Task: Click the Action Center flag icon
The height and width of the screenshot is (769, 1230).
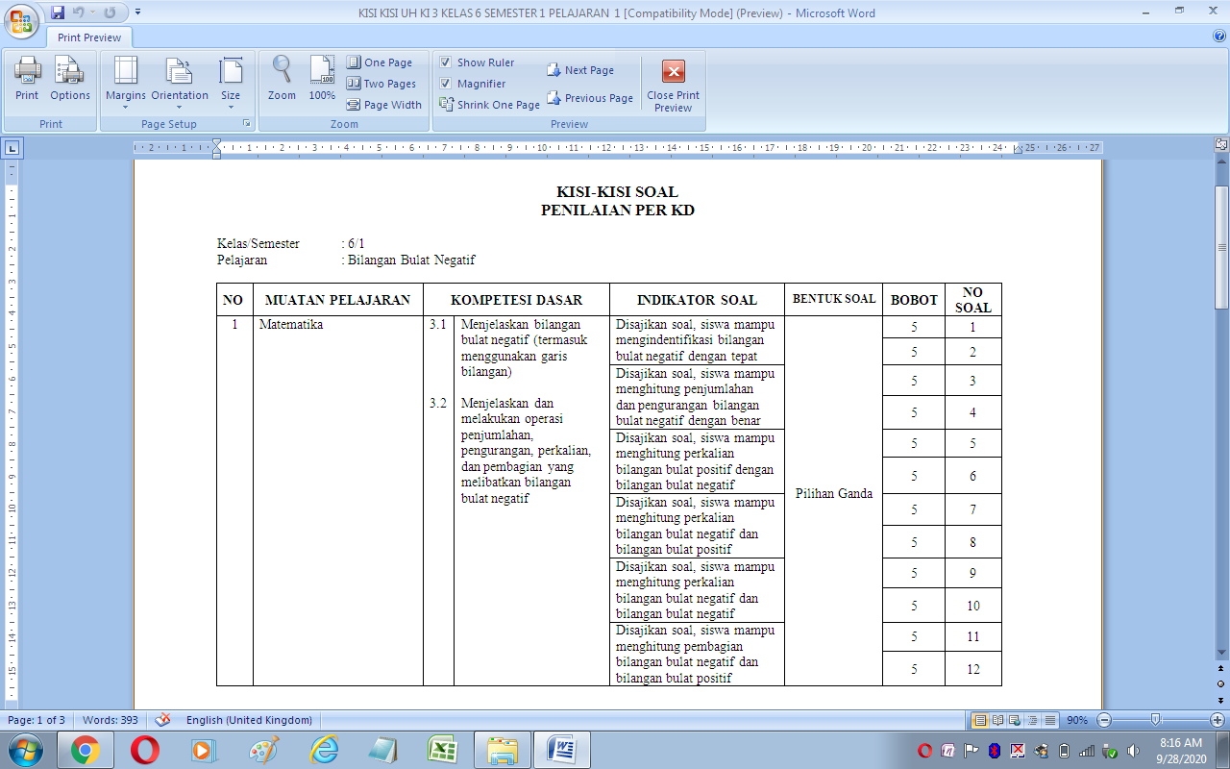Action: click(972, 750)
